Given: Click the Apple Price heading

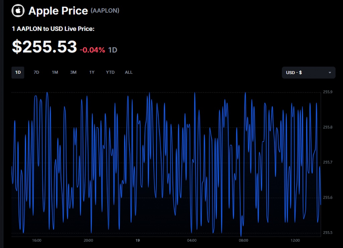Looking at the screenshot, I should tap(58, 10).
